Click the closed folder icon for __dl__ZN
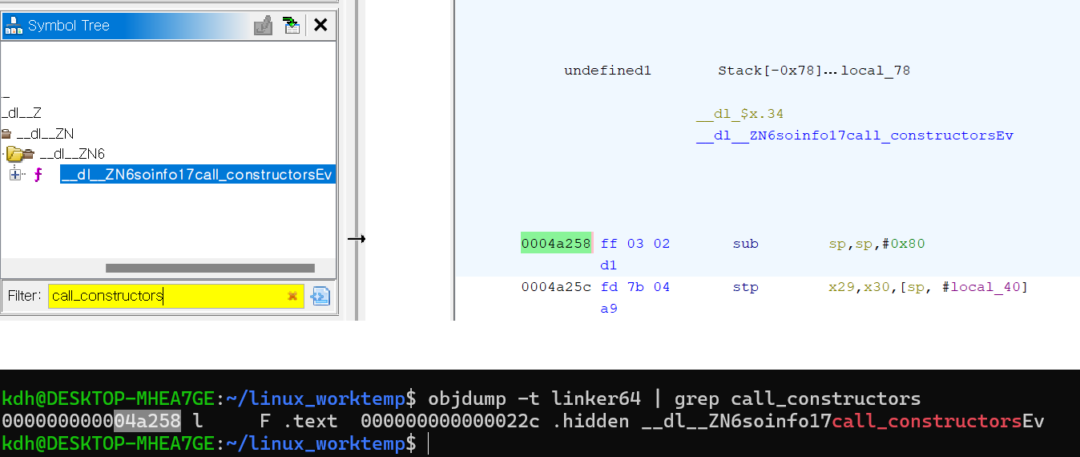Image resolution: width=1080 pixels, height=457 pixels. tap(6, 134)
